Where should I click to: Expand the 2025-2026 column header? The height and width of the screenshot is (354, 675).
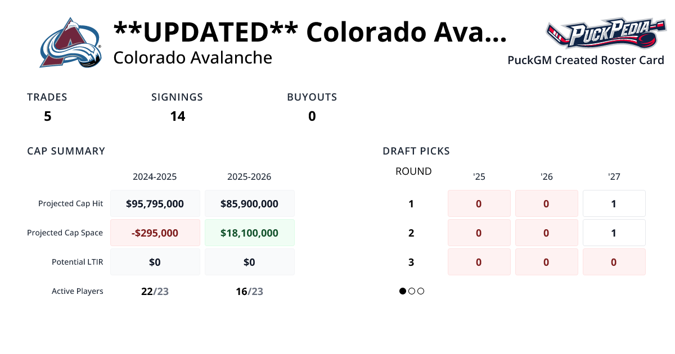pos(250,176)
